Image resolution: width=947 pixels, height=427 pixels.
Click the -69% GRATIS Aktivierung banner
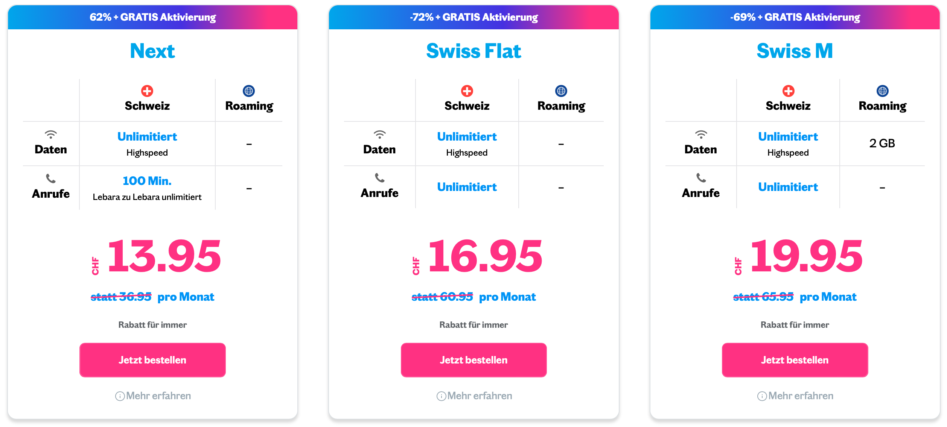pyautogui.click(x=795, y=17)
